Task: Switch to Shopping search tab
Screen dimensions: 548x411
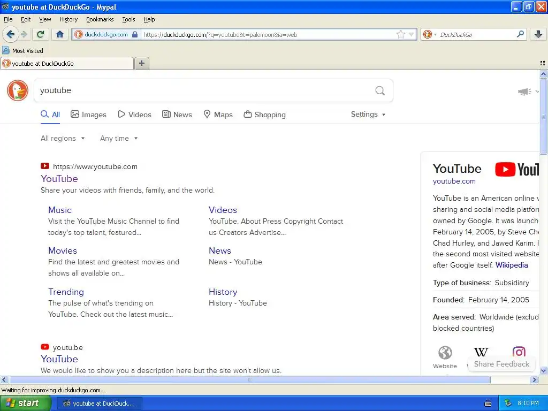Action: pos(264,115)
